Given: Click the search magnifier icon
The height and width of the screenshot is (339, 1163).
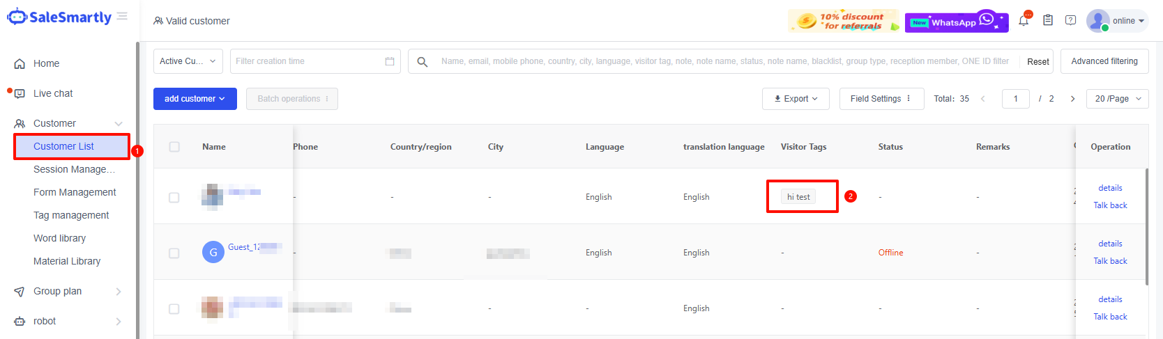Looking at the screenshot, I should click(422, 62).
